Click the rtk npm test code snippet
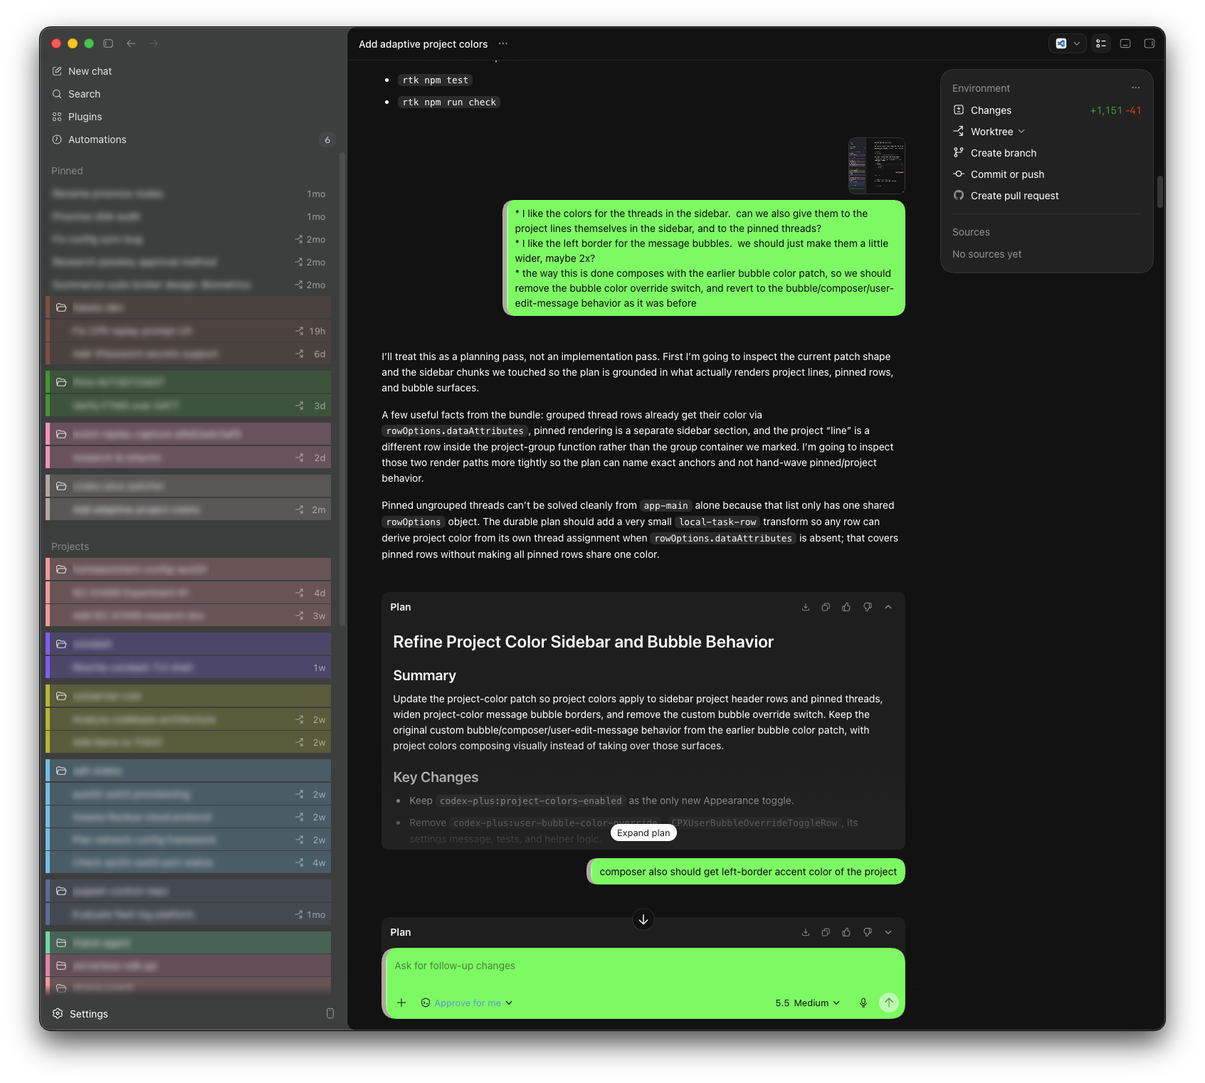The image size is (1205, 1083). point(435,80)
